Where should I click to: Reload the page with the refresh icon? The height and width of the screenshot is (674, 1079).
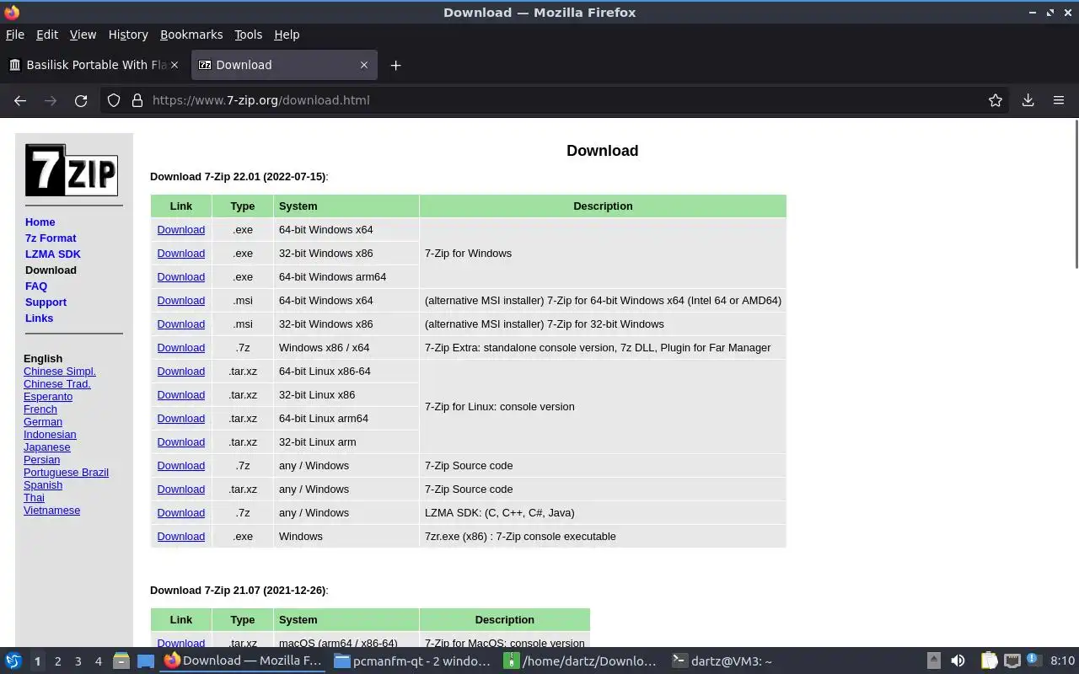81,100
